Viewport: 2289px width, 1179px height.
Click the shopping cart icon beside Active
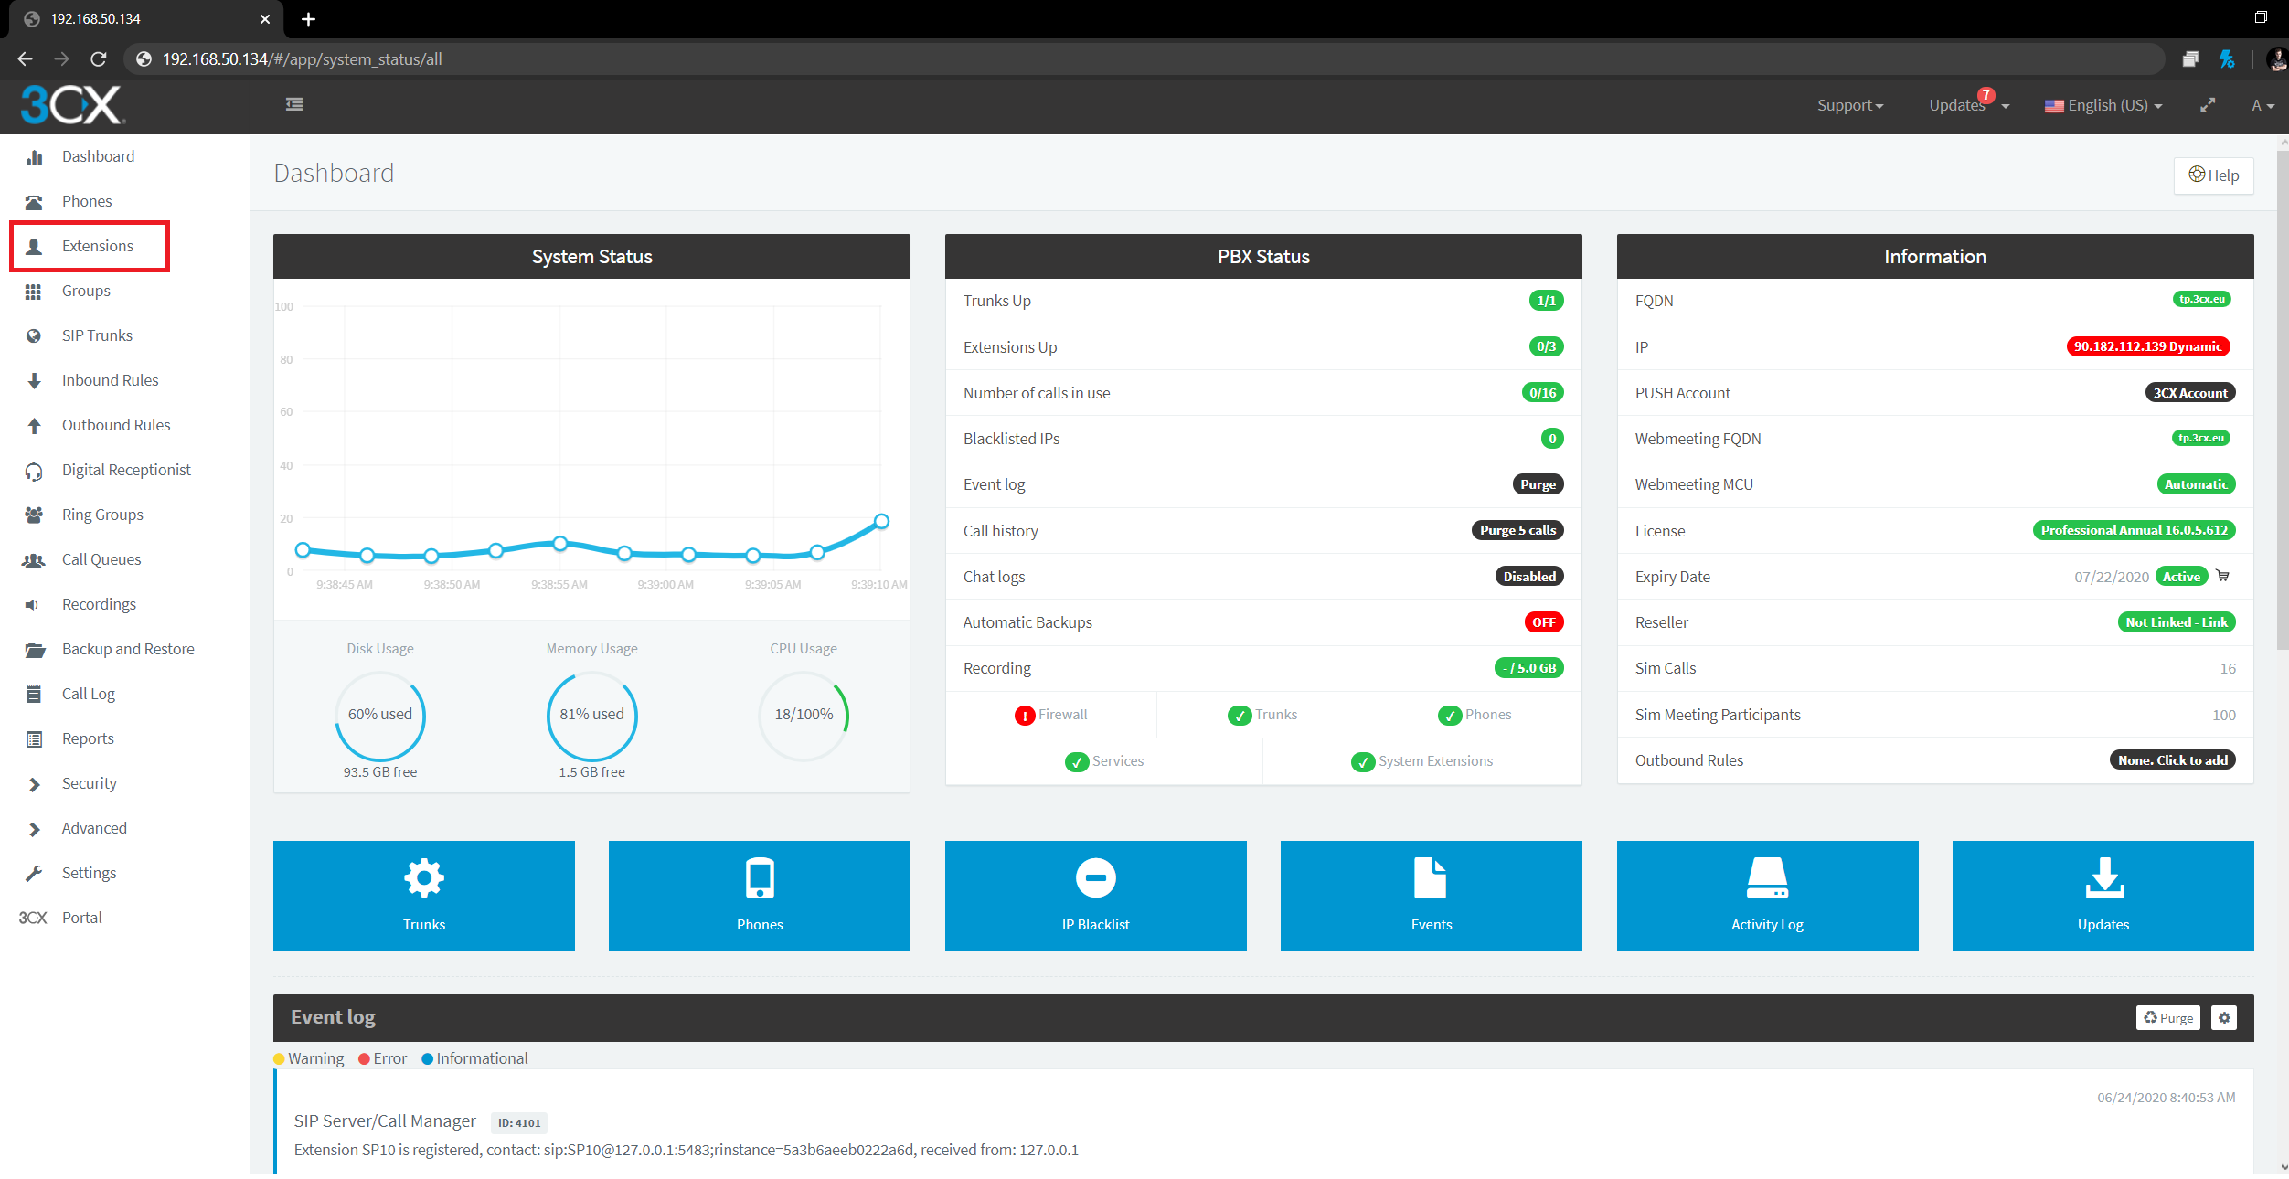2223,576
